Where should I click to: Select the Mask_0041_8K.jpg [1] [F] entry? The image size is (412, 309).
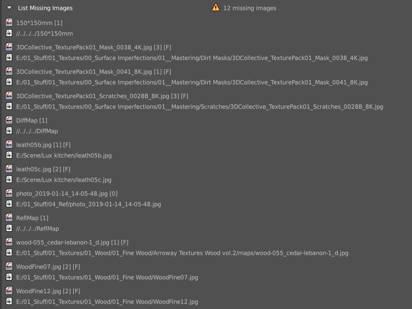tap(94, 72)
